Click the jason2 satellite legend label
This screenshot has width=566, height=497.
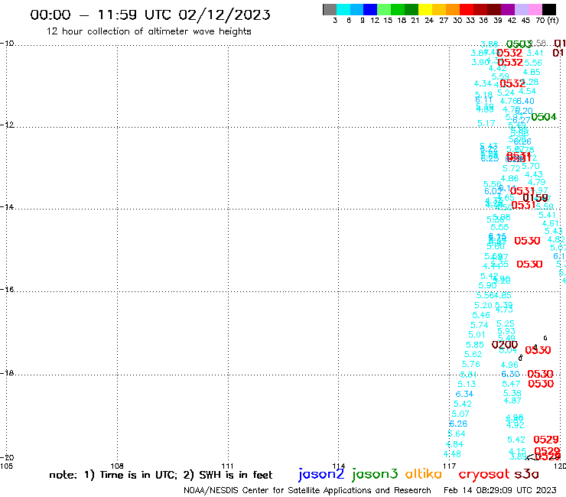[x=321, y=474]
